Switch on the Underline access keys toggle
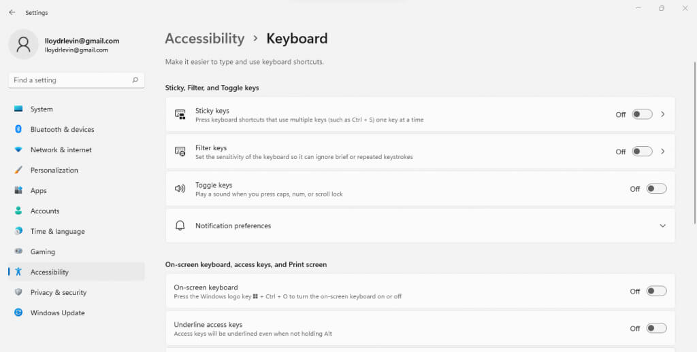The width and height of the screenshot is (697, 352). pos(656,328)
